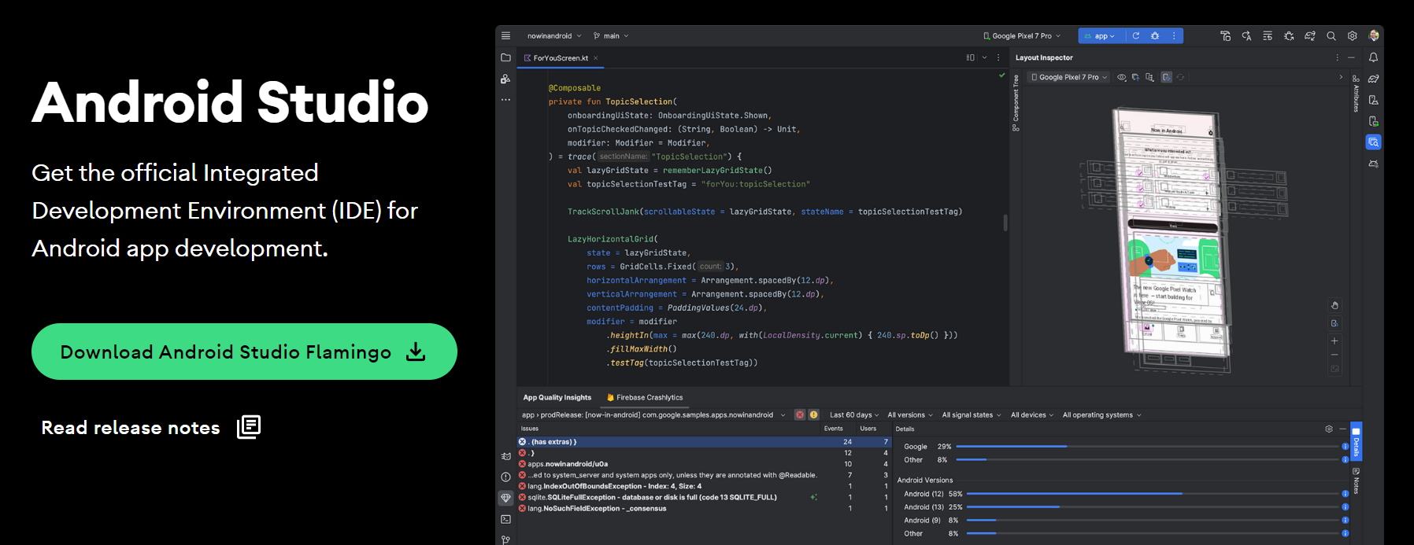Open IDE settings gear icon
The height and width of the screenshot is (545, 1414).
[x=1353, y=35]
